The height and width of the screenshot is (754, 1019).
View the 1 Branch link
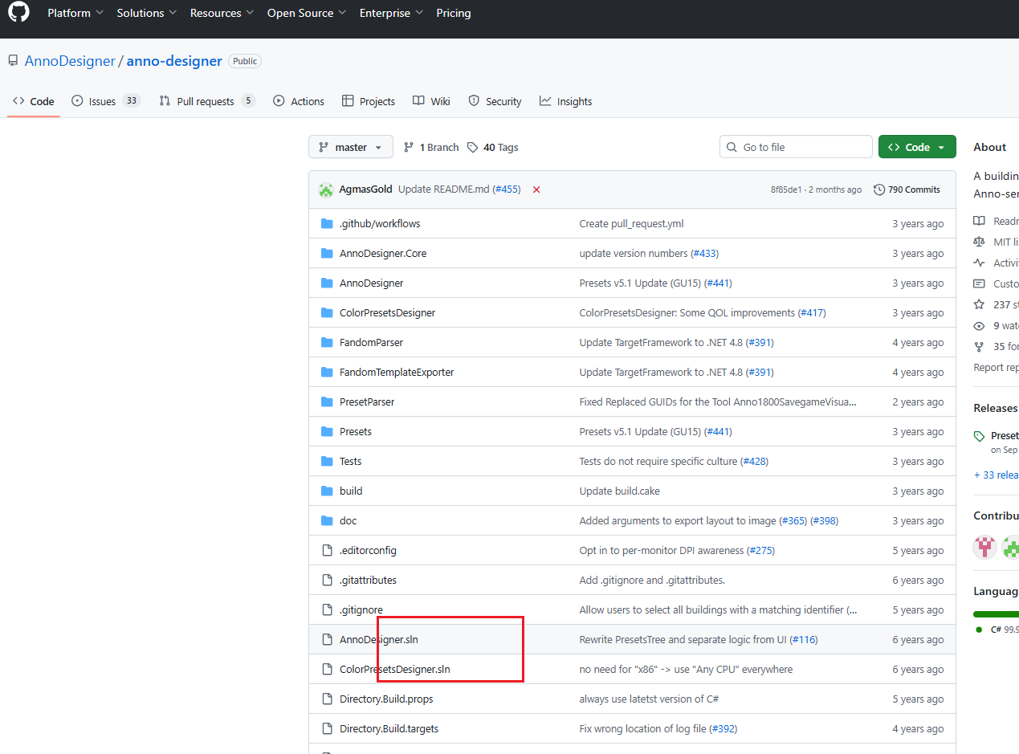tap(431, 147)
